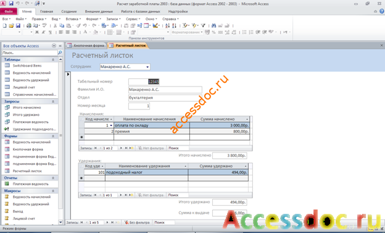Click the funnel Apply Filter icon
The height and width of the screenshot is (233, 385).
(203, 25)
